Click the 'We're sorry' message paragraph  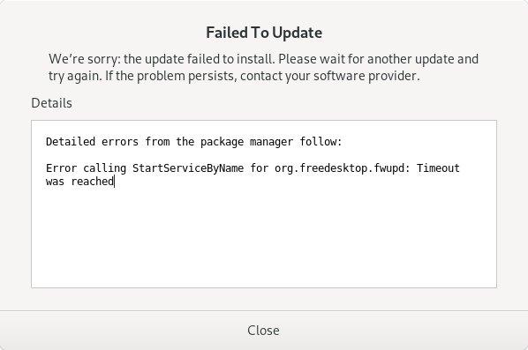click(263, 67)
